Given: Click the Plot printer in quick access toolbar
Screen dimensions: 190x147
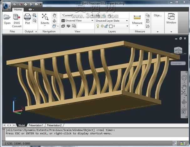Looking at the screenshot, I should click(x=26, y=4).
